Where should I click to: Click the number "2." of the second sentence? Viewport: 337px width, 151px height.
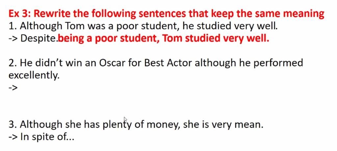13,63
